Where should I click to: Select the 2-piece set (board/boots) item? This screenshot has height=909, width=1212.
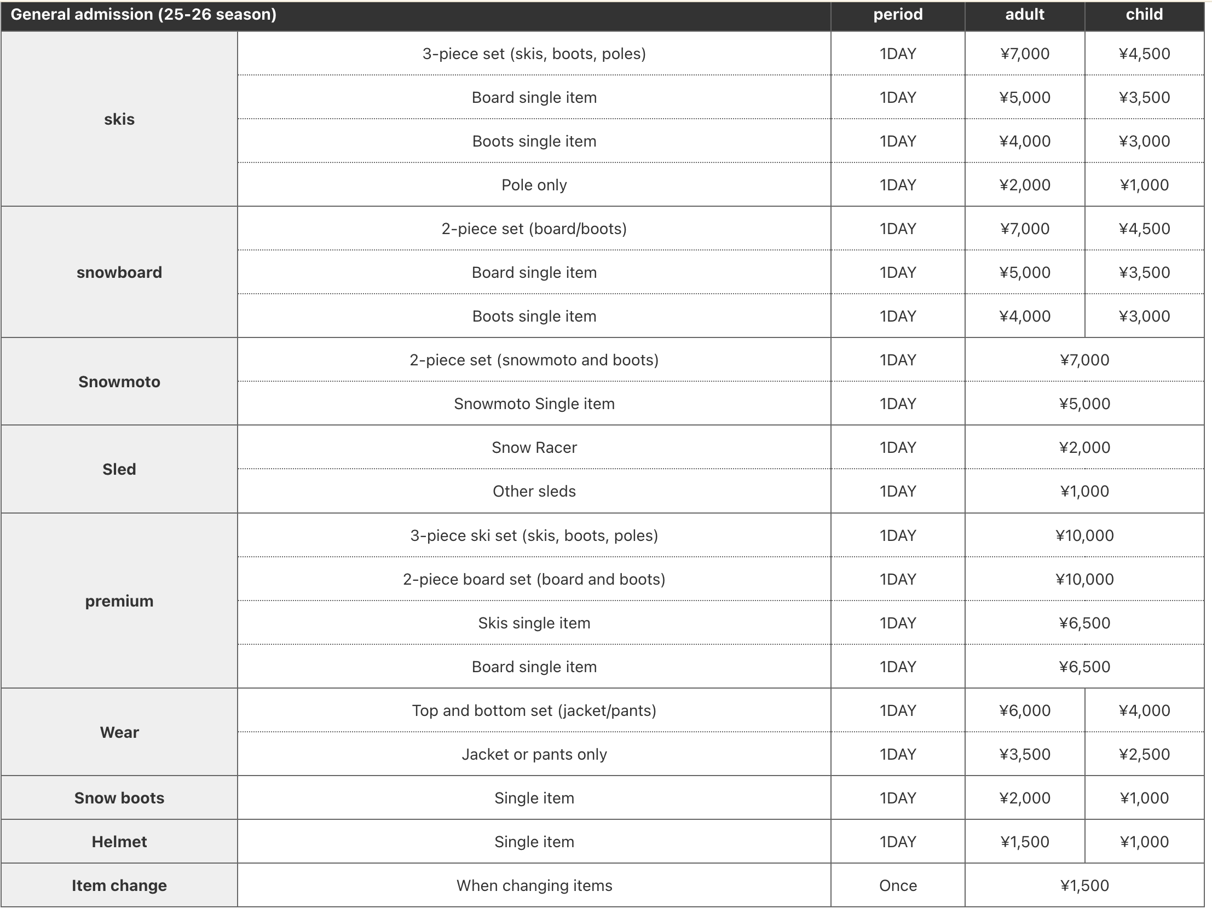click(534, 229)
